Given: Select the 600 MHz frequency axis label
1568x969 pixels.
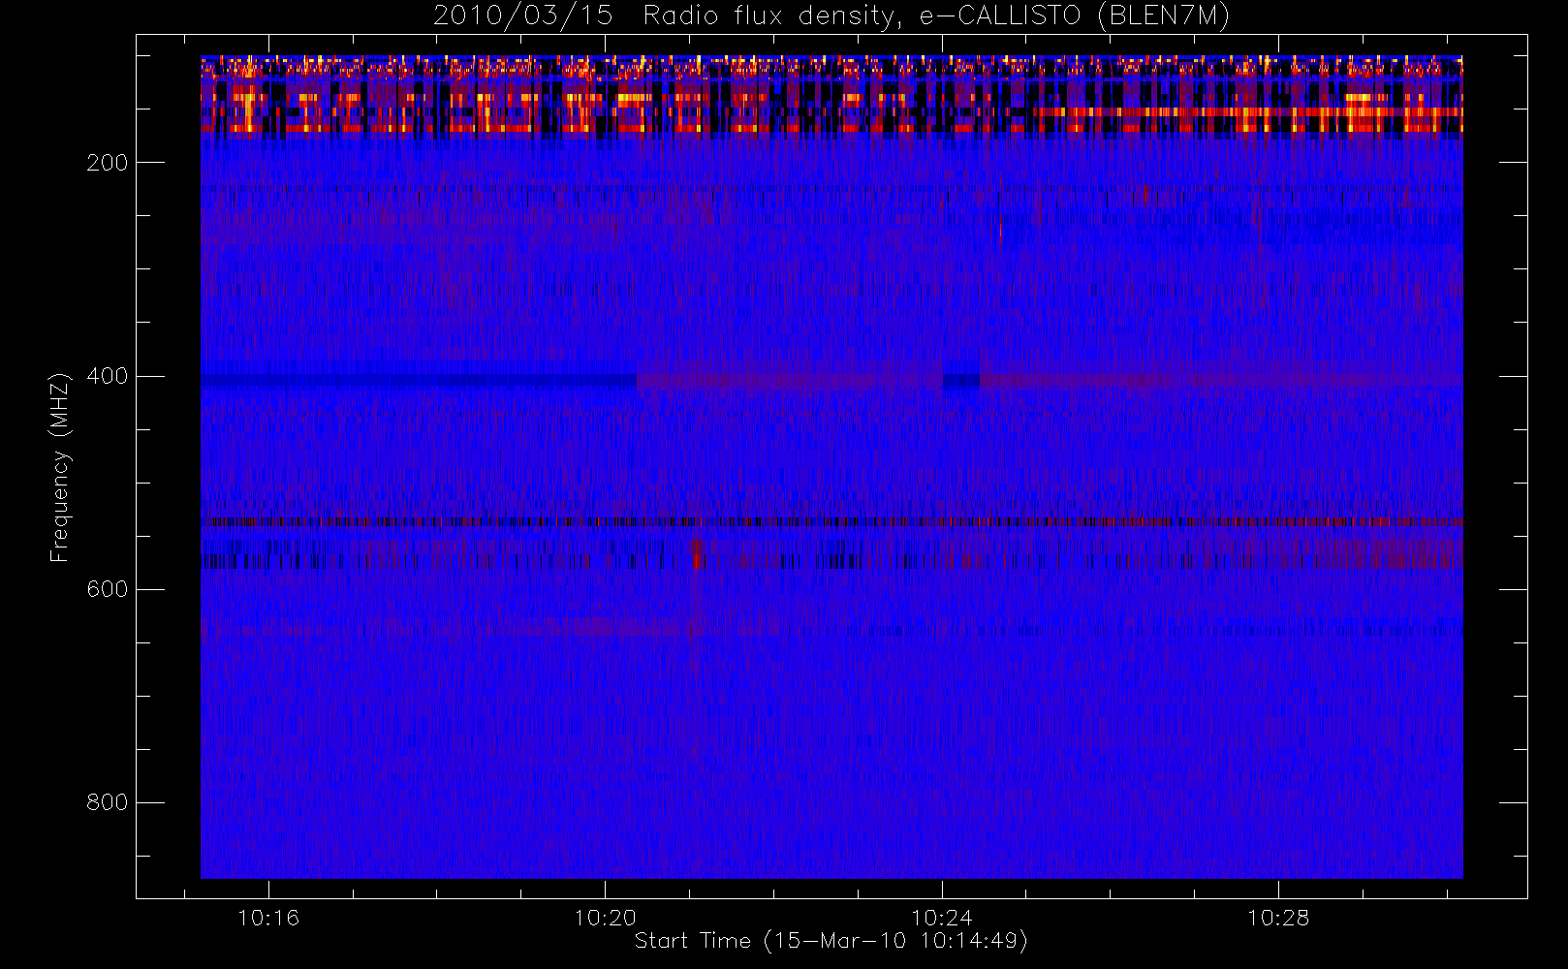Looking at the screenshot, I should 107,589.
